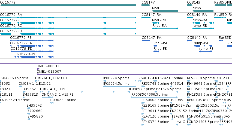Viewport: 232px width, 126px height.
Task: Select protein RhoL-PA
Action: [x=155, y=46]
